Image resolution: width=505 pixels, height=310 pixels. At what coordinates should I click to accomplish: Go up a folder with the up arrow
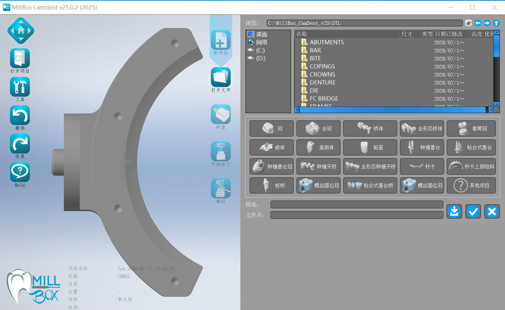496,23
